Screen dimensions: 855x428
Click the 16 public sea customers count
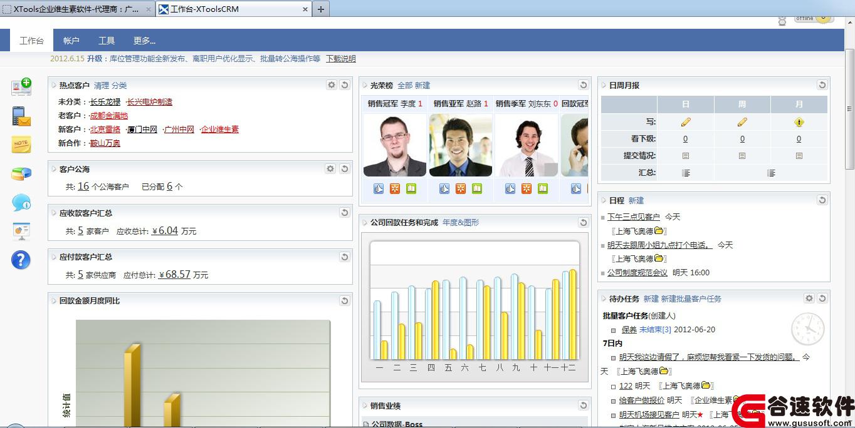point(83,186)
